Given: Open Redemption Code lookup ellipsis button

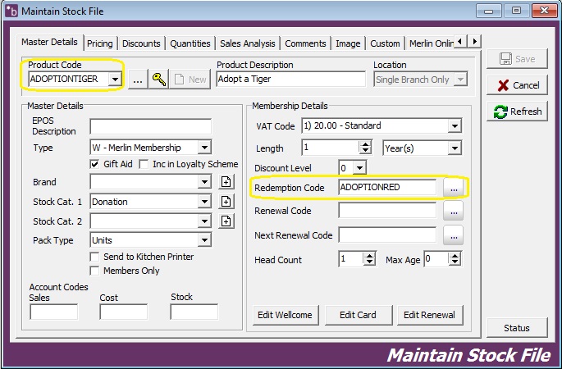Looking at the screenshot, I should (454, 187).
